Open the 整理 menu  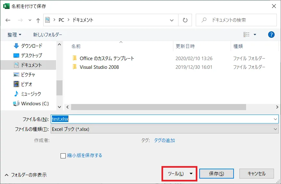(14, 35)
